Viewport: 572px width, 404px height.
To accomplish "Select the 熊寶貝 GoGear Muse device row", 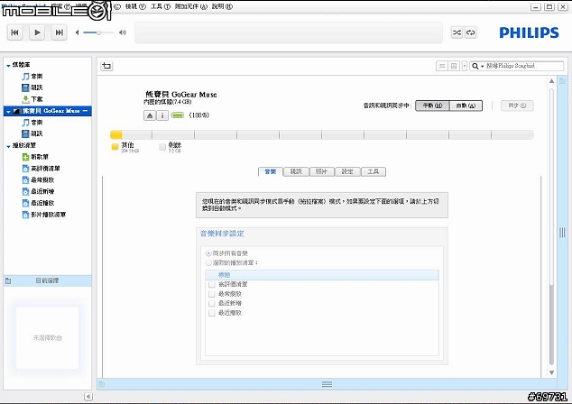I will point(48,111).
